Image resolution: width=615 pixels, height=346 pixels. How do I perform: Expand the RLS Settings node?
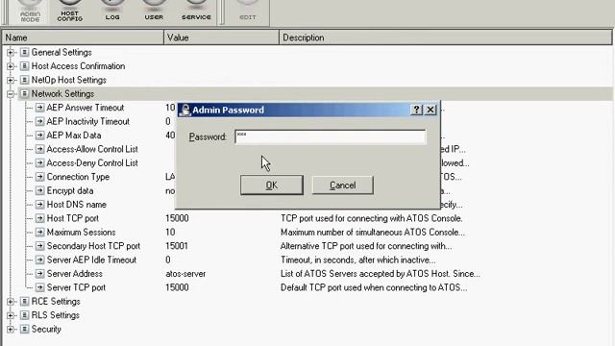pyautogui.click(x=11, y=315)
